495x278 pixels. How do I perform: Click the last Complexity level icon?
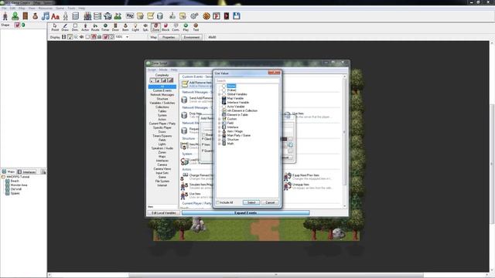coord(170,80)
